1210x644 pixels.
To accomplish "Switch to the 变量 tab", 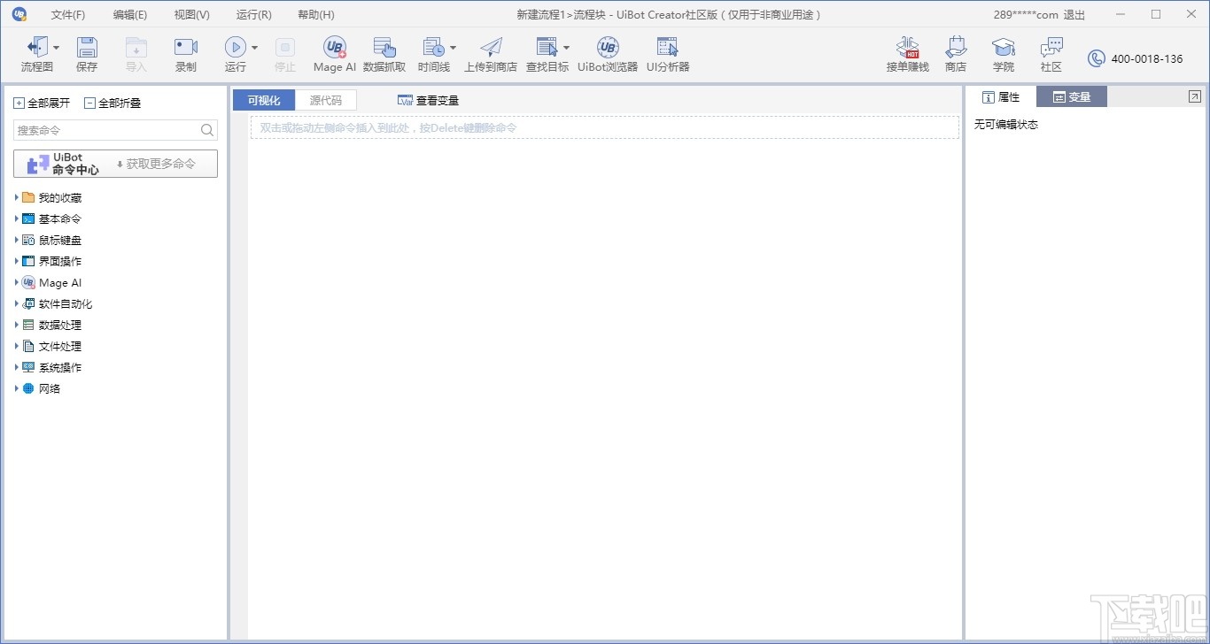I will click(1072, 97).
